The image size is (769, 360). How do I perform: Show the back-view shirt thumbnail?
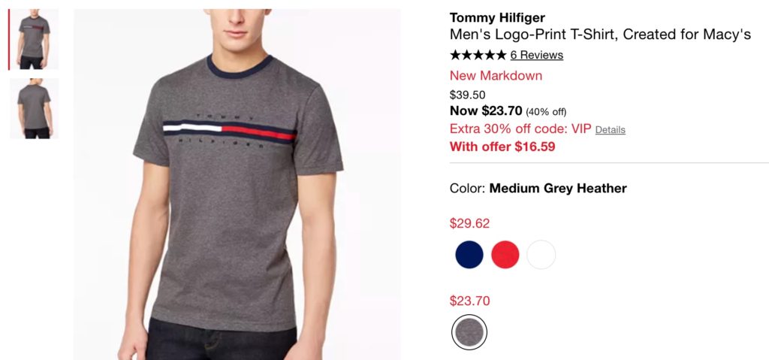coord(35,108)
